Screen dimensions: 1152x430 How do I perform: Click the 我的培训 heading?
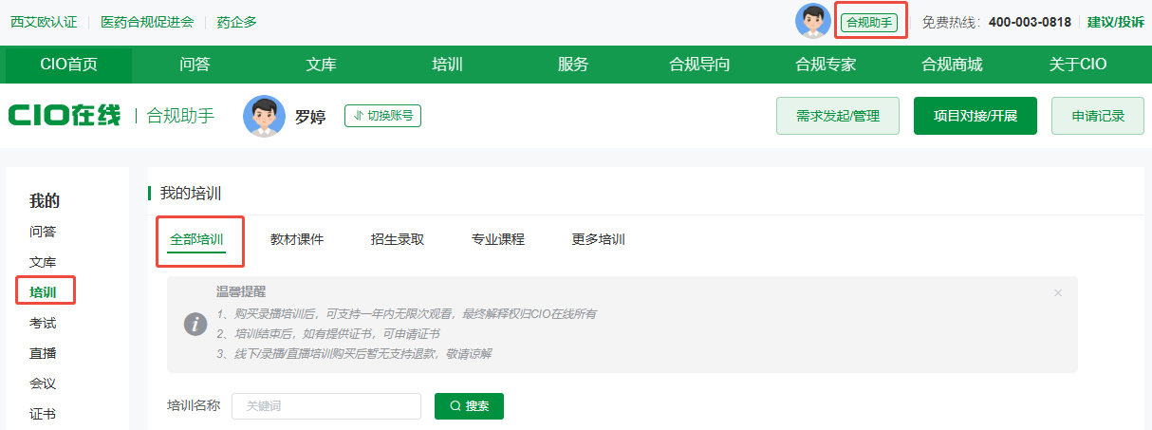[191, 194]
